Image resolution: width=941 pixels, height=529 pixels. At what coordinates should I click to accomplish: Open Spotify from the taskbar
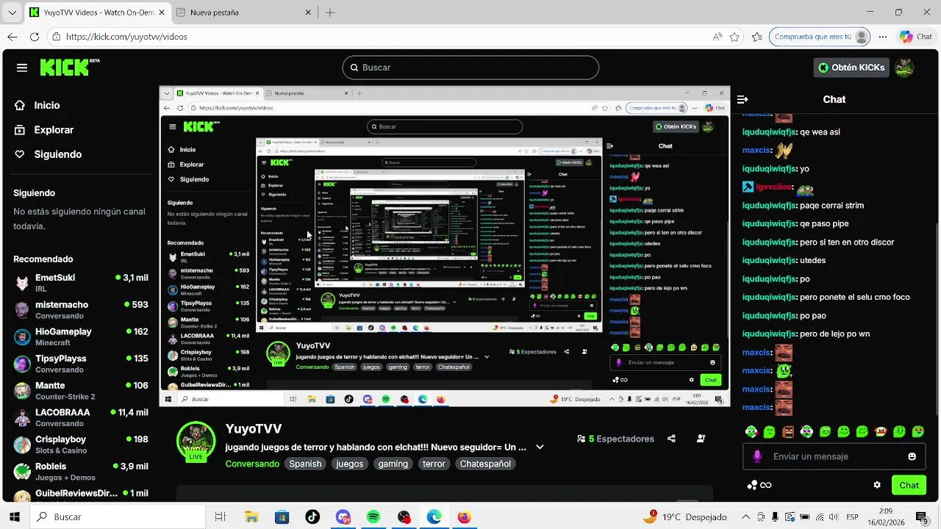point(373,517)
